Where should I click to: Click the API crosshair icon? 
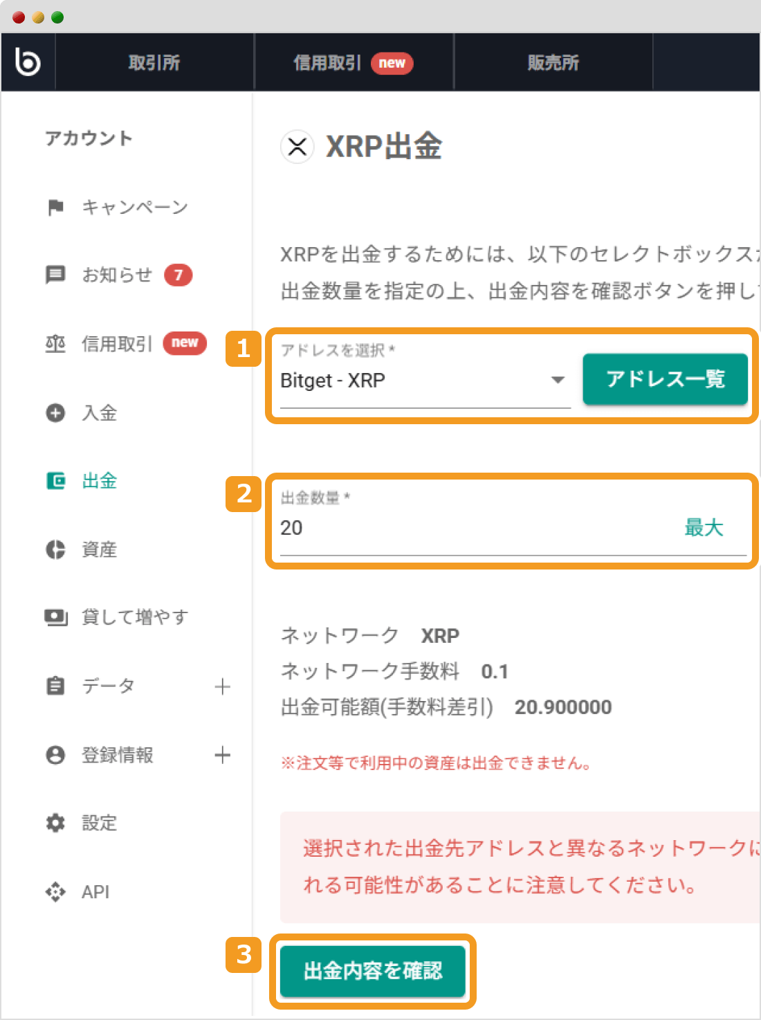click(x=56, y=892)
